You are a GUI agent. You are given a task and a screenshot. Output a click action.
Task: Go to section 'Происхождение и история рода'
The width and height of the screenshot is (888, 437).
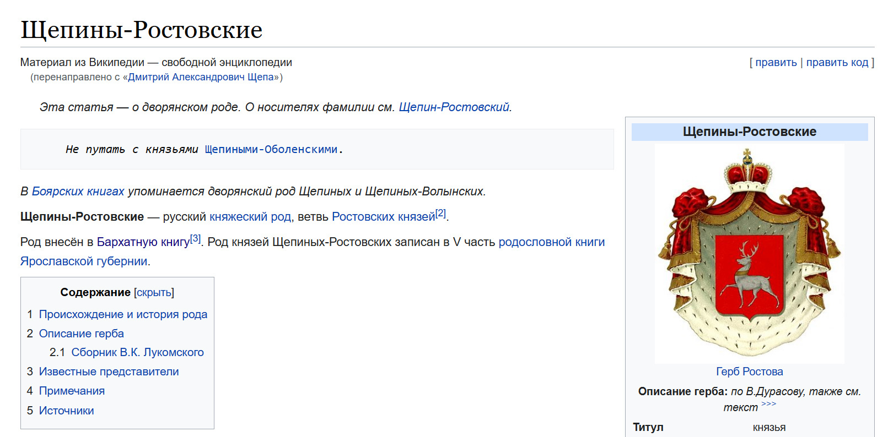pos(123,314)
